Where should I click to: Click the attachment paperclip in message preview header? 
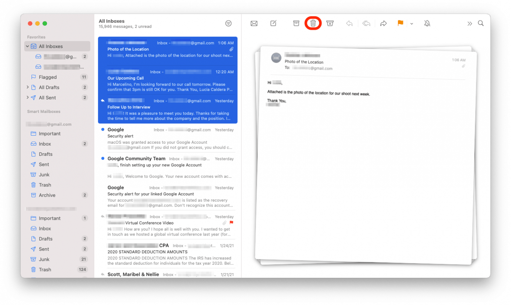[463, 66]
